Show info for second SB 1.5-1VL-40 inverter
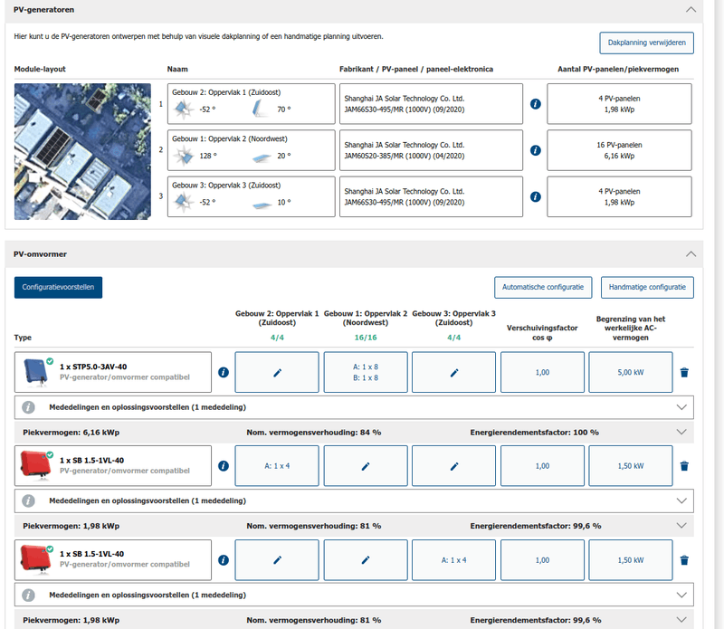Viewport: 724px width, 629px height. [x=224, y=560]
